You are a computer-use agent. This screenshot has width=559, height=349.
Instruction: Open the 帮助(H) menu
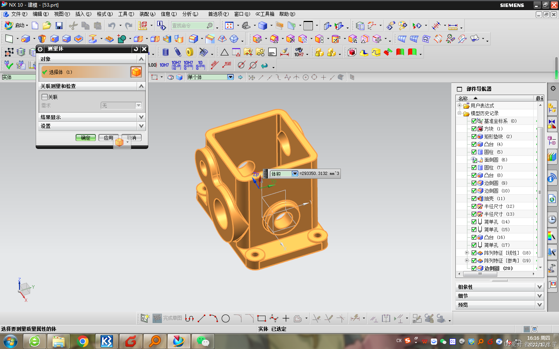tap(287, 14)
